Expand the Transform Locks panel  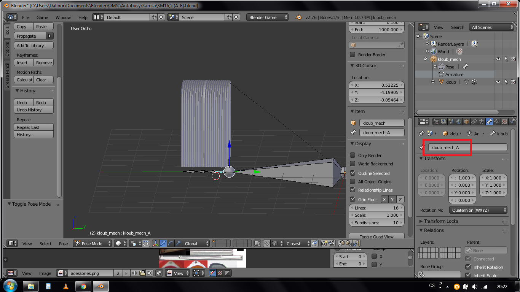click(x=441, y=221)
